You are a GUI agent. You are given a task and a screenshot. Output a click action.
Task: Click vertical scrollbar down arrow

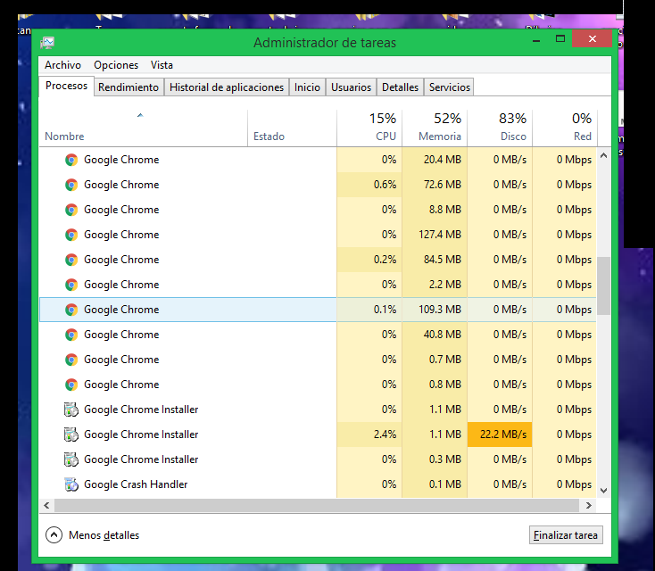tap(603, 491)
